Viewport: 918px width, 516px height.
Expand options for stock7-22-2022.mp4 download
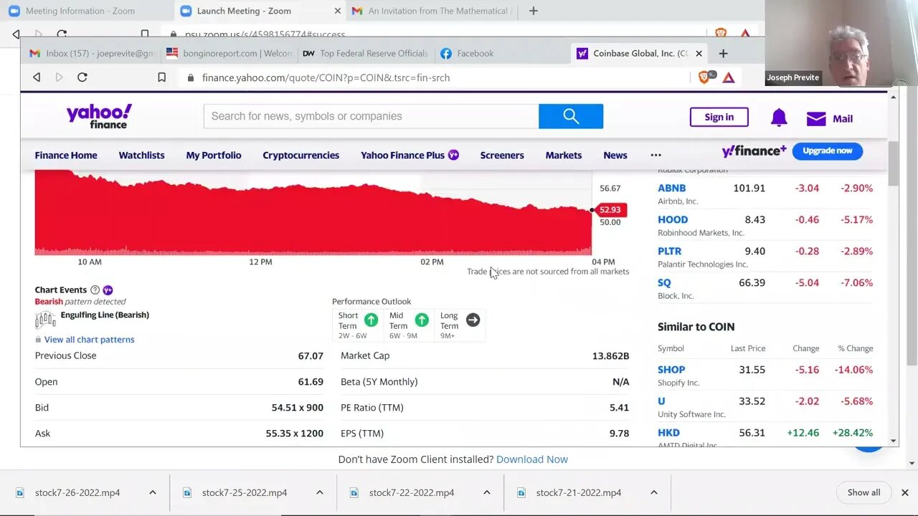coord(487,492)
